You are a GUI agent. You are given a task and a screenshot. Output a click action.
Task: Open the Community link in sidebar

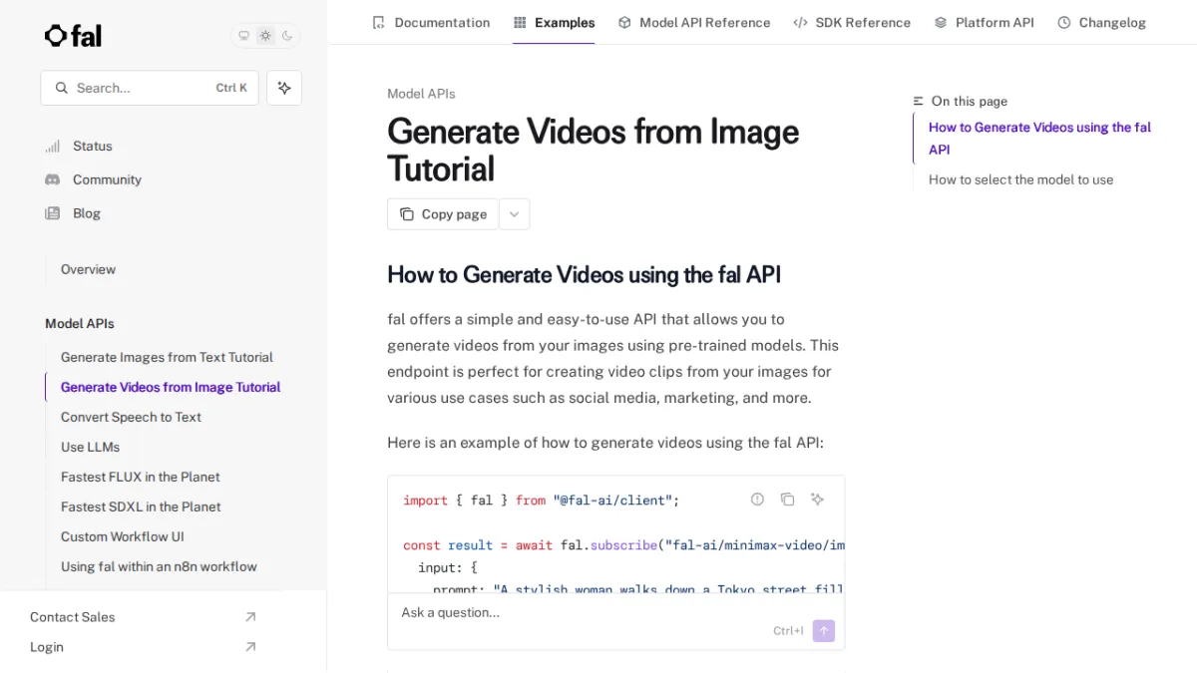(x=107, y=179)
